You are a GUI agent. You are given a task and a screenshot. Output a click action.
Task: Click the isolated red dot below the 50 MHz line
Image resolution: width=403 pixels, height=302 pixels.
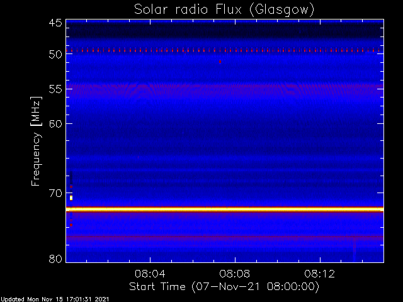[x=220, y=62]
